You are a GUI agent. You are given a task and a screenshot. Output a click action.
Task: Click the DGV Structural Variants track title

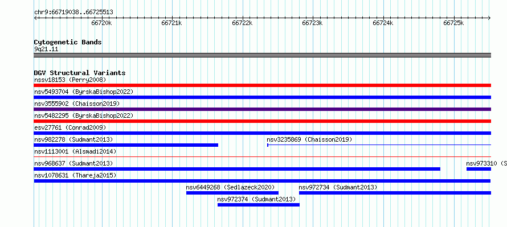tap(80, 73)
